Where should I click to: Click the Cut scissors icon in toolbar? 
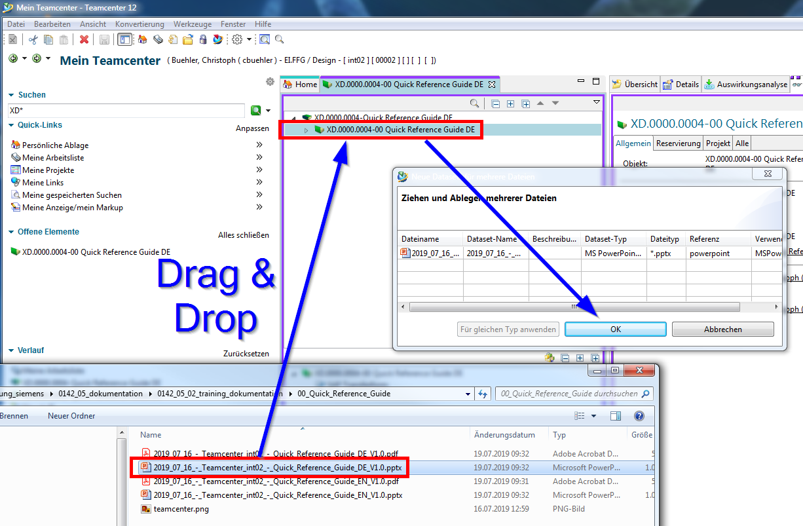click(33, 40)
